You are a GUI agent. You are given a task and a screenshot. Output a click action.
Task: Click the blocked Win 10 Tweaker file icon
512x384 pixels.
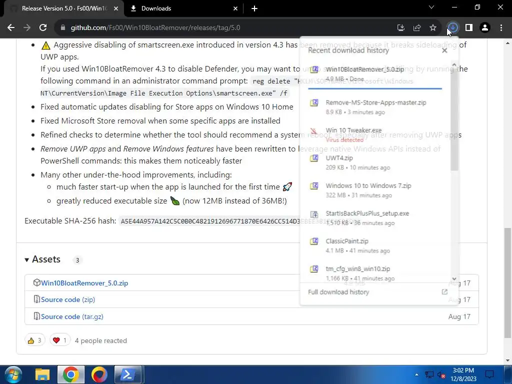[x=313, y=131]
